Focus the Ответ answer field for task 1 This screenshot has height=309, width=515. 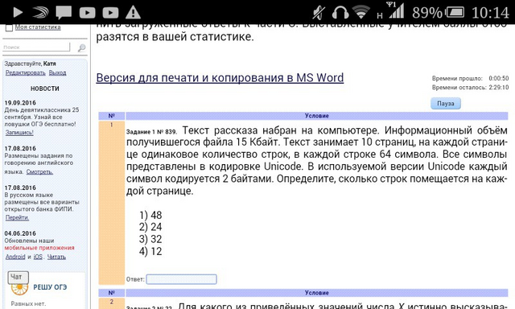pyautogui.click(x=181, y=279)
